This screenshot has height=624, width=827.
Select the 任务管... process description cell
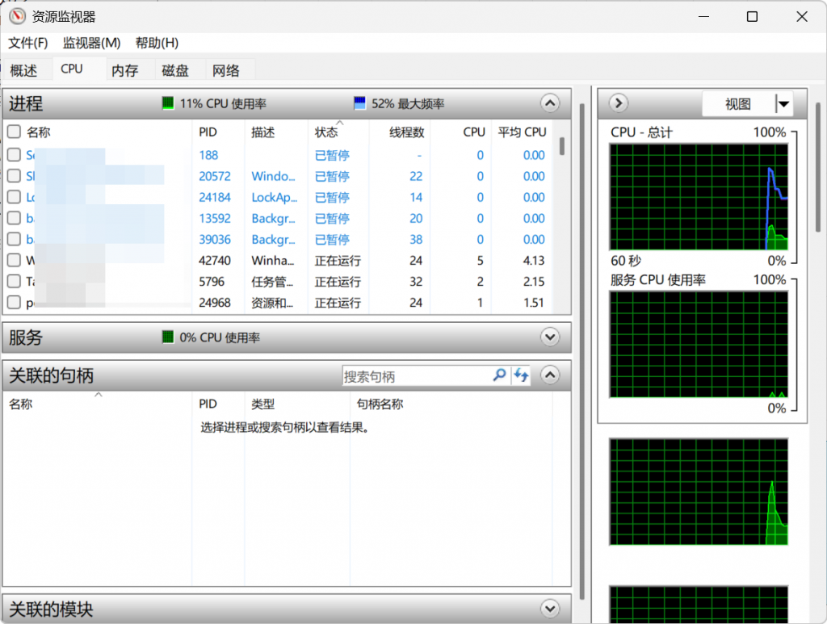272,282
